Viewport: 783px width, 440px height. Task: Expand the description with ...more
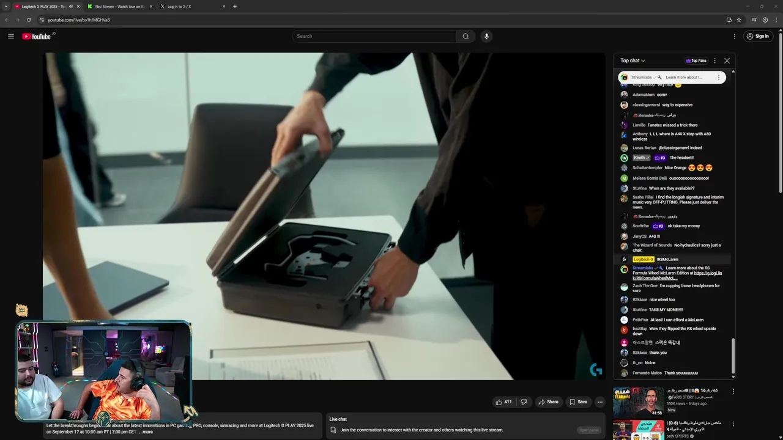(146, 432)
